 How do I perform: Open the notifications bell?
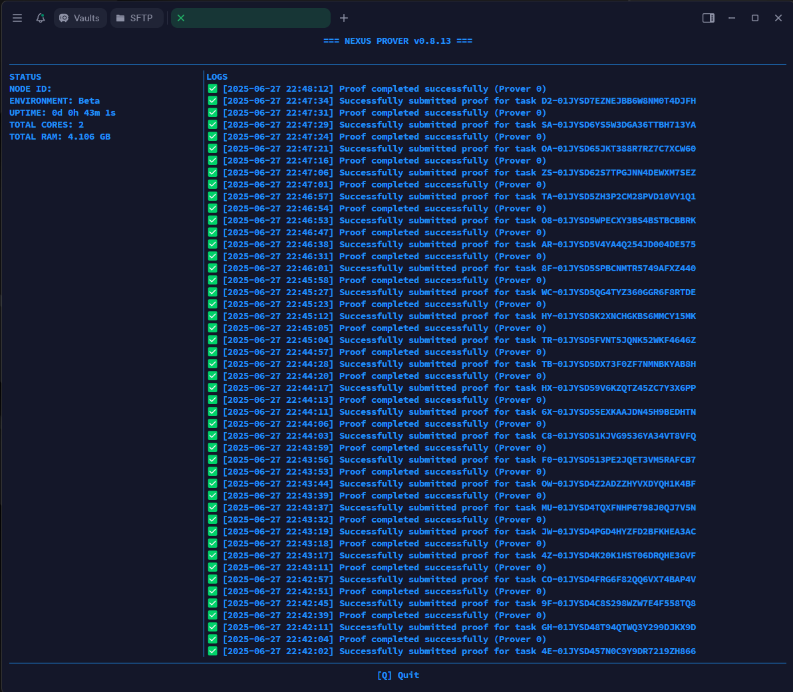point(41,18)
